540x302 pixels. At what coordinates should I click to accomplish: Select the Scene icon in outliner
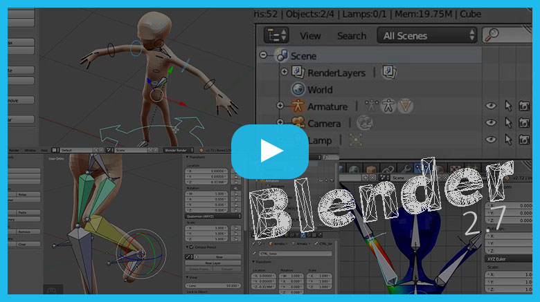(x=282, y=55)
